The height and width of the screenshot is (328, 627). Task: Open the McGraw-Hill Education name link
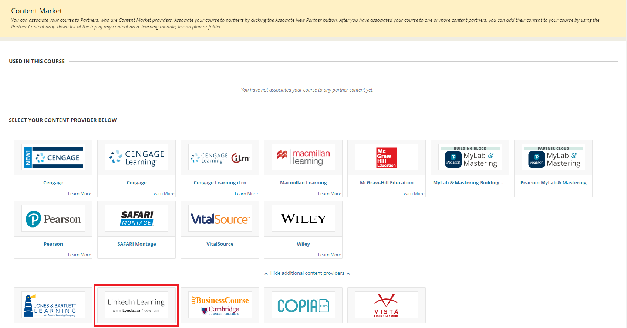point(387,183)
